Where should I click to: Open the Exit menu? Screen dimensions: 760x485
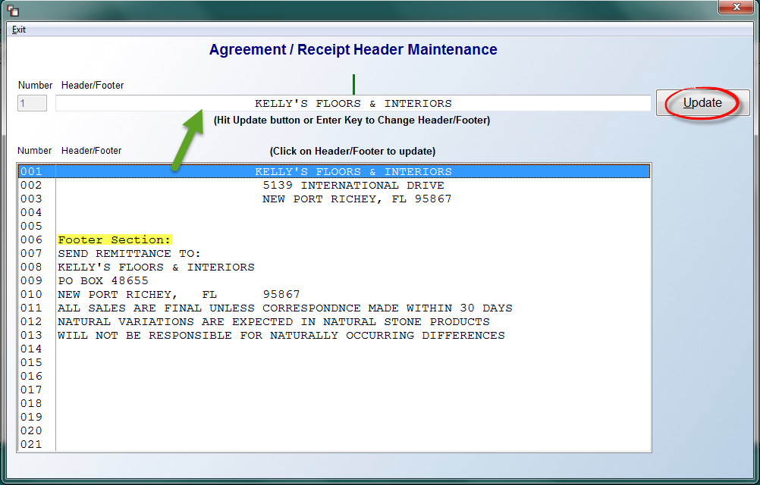(x=19, y=30)
